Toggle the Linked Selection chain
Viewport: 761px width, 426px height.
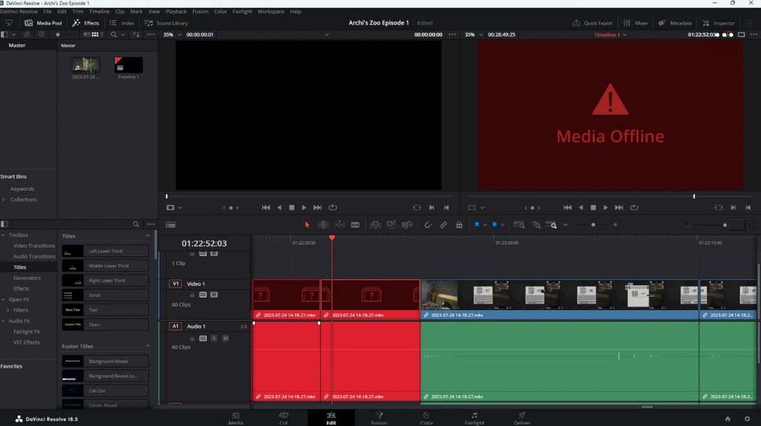pos(443,225)
